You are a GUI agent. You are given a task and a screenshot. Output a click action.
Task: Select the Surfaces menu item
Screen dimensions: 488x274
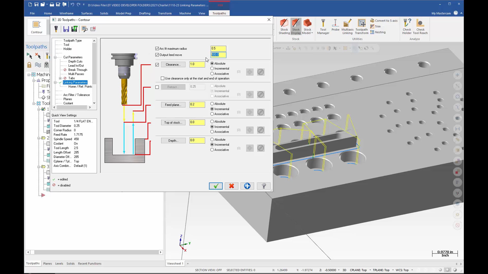(86, 13)
